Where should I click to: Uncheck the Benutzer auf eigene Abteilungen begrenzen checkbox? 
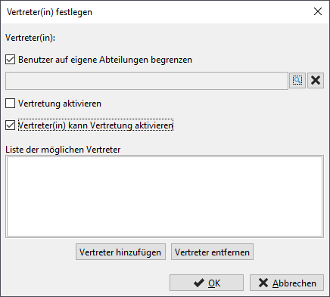pos(10,60)
